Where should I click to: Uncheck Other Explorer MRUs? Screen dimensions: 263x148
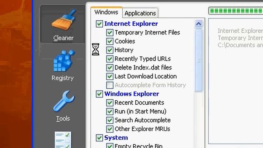pos(110,129)
